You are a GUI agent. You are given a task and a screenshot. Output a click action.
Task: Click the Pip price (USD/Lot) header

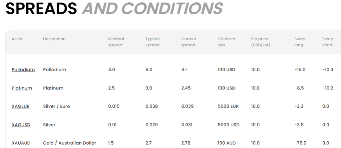pos(261,42)
